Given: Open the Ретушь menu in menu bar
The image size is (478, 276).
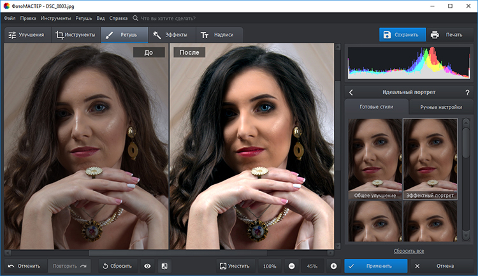Looking at the screenshot, I should click(x=84, y=19).
